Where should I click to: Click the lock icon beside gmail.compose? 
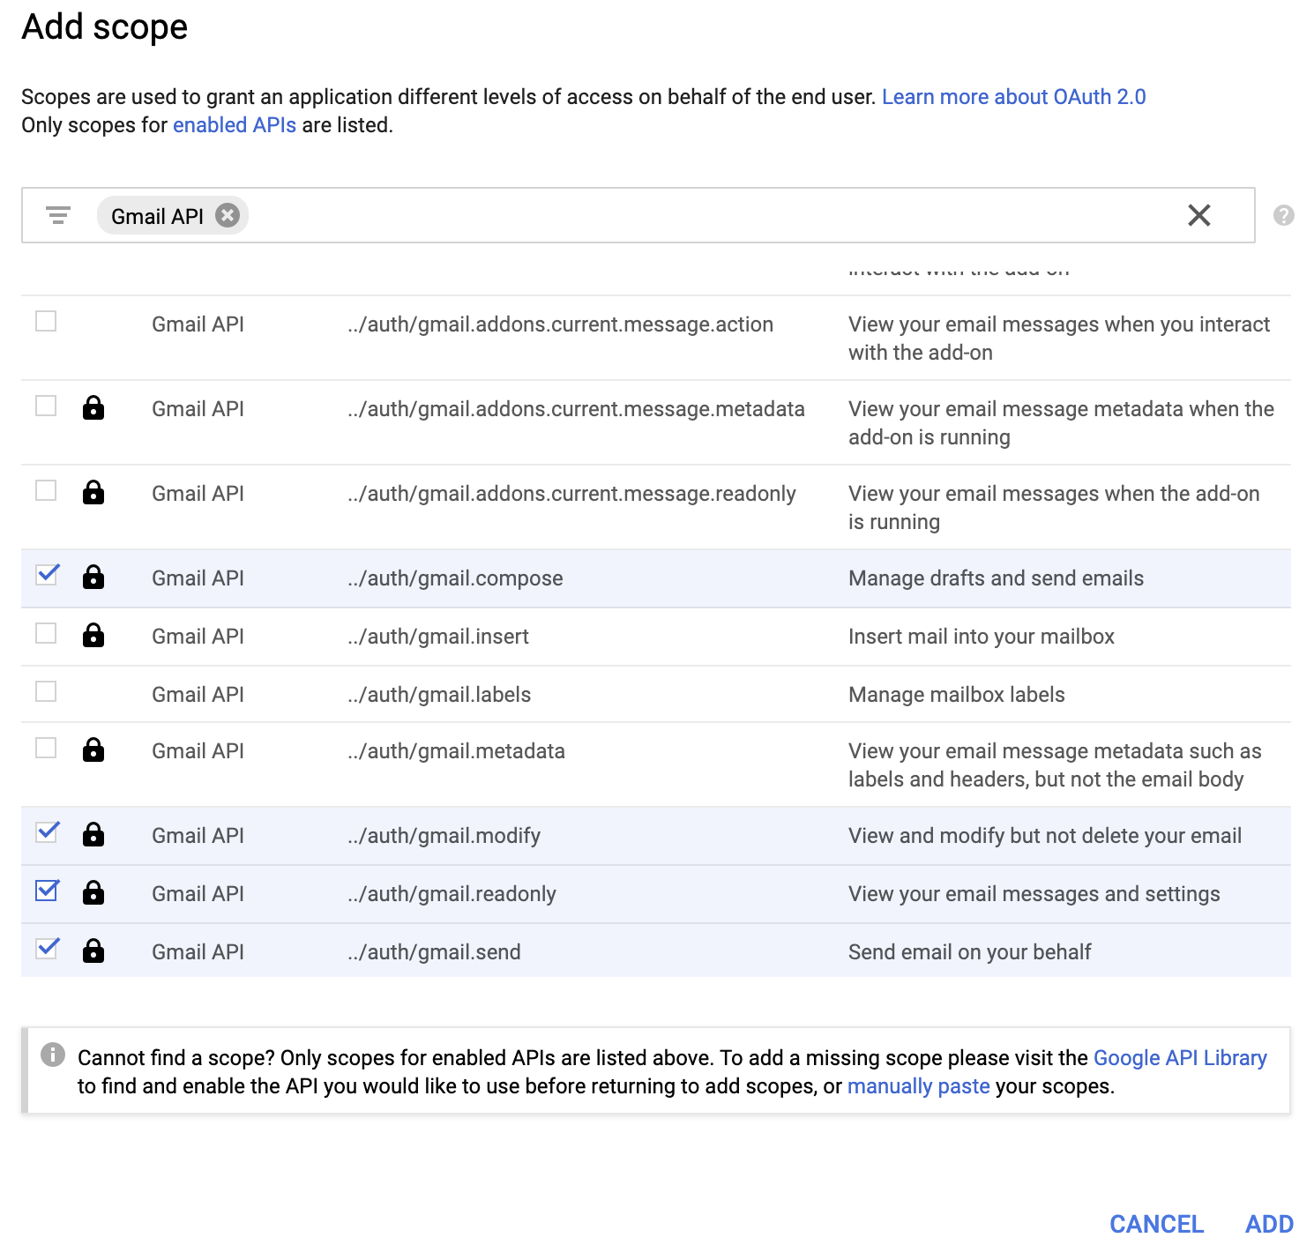[93, 578]
